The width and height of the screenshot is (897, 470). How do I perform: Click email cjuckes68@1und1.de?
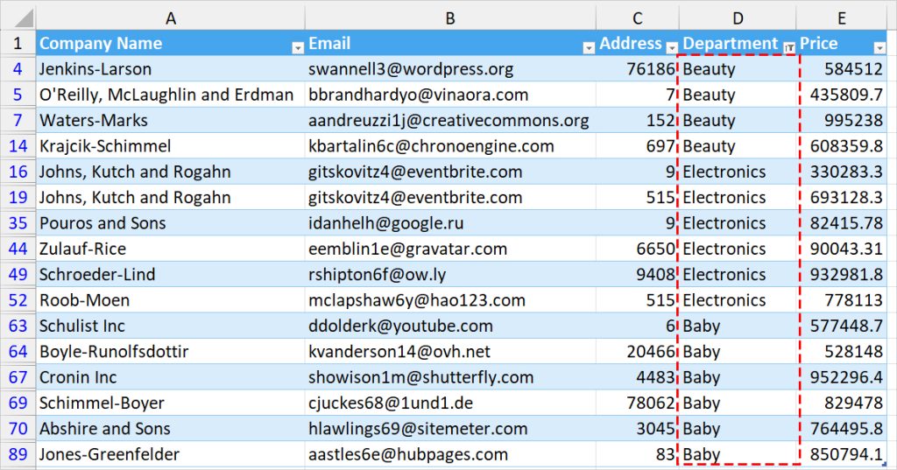pos(391,403)
